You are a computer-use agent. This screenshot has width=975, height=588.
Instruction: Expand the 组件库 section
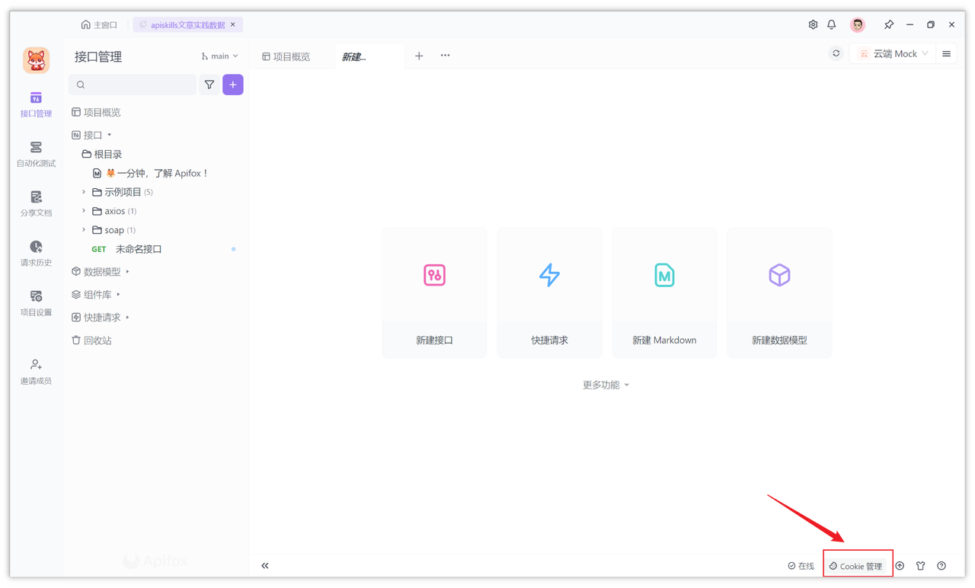tap(119, 294)
